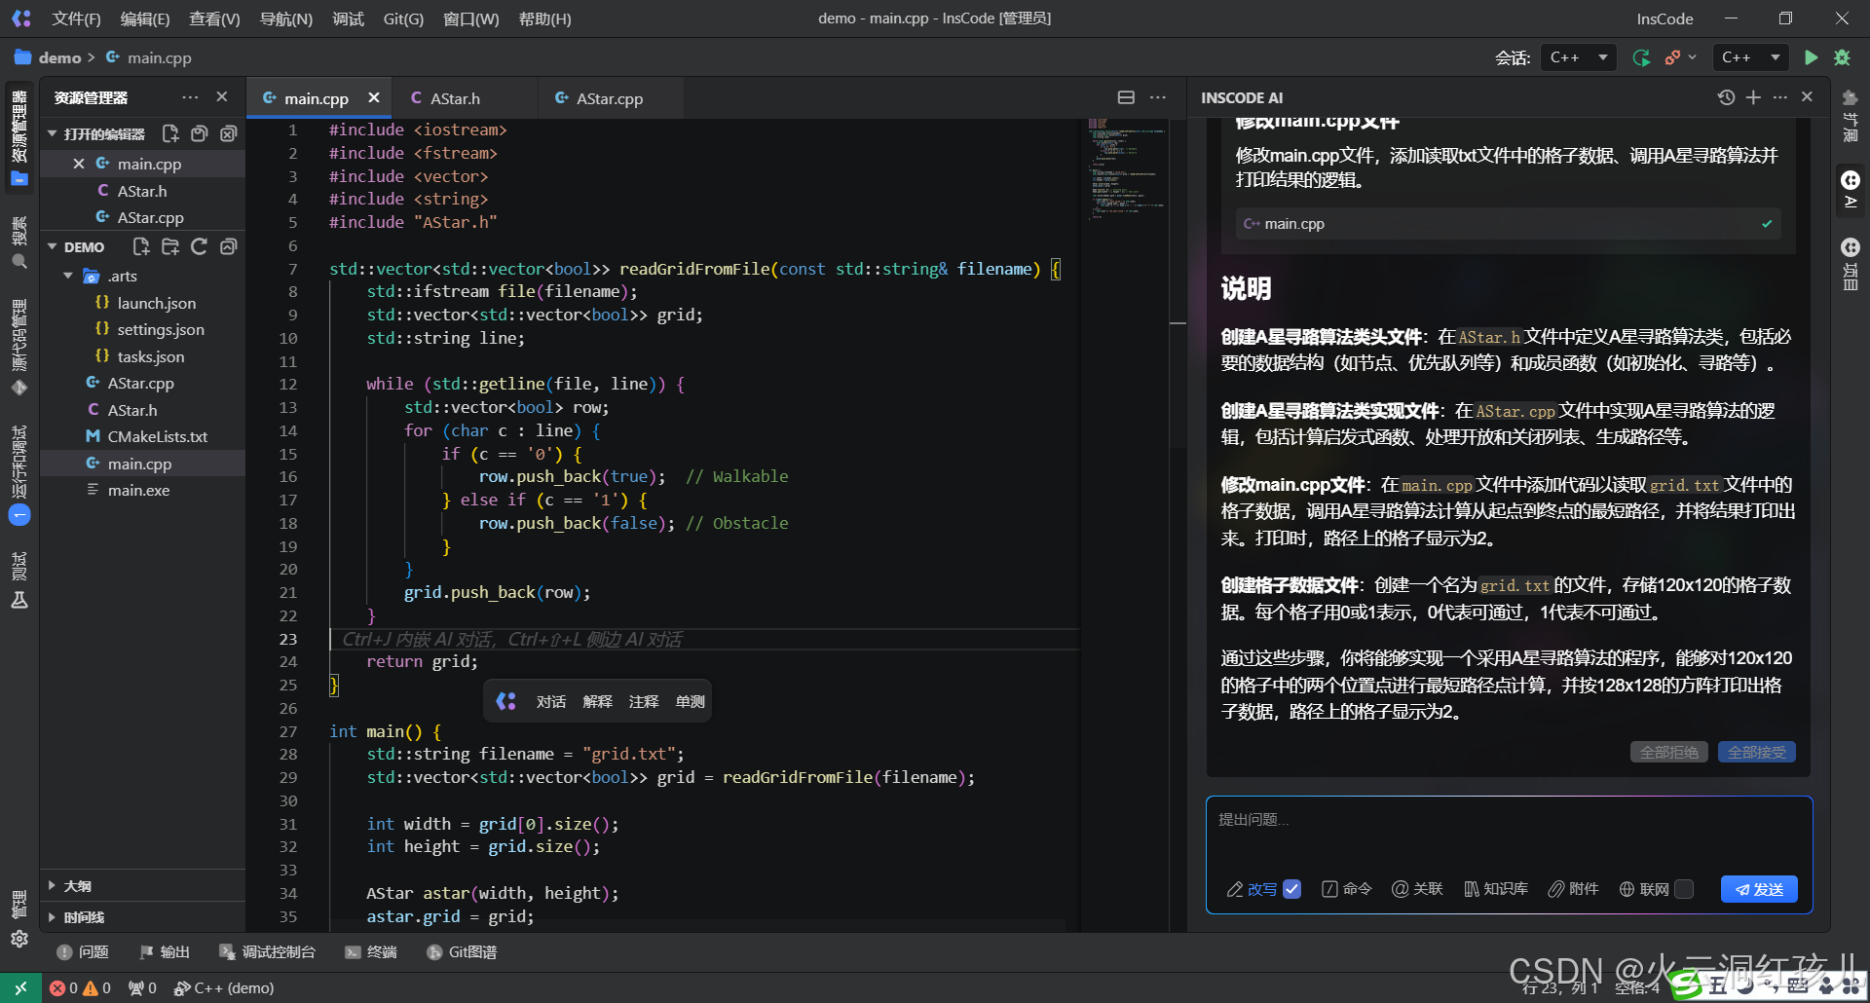Open the 问题 (Problems) bottom tab
Viewport: 1870px width, 1003px height.
click(x=83, y=951)
